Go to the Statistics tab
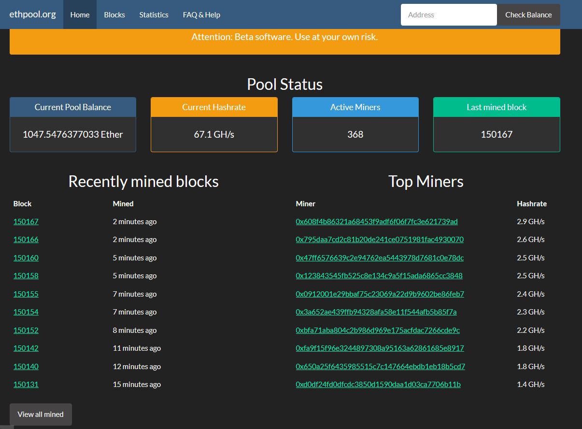582x429 pixels. pyautogui.click(x=154, y=14)
